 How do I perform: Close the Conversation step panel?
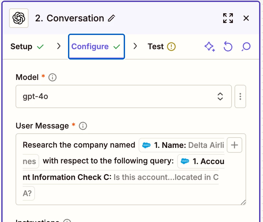(x=246, y=18)
